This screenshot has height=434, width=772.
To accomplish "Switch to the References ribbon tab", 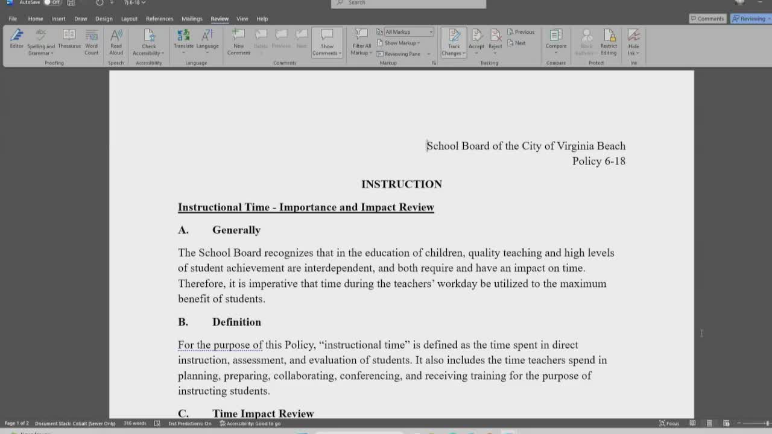I will 159,19.
